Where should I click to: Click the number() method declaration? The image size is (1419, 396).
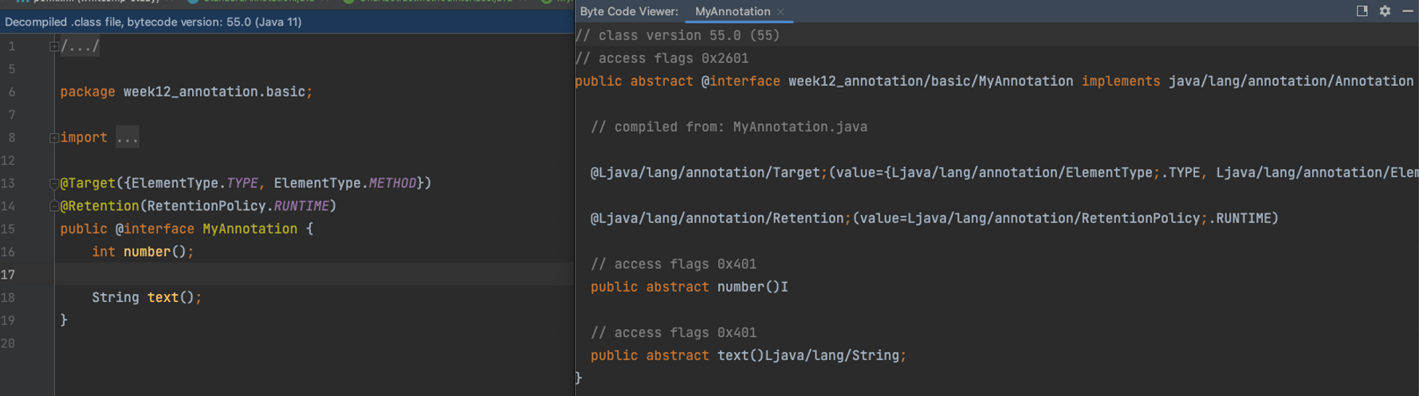147,252
